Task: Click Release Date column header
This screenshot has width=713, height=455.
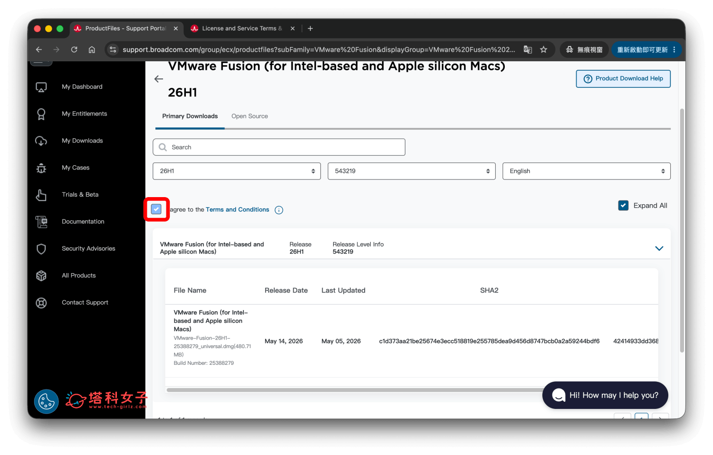Action: 286,291
